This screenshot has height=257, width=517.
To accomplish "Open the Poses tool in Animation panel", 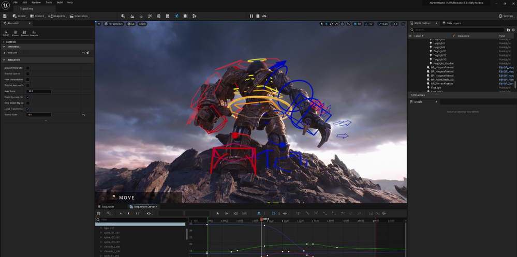I will click(x=15, y=33).
